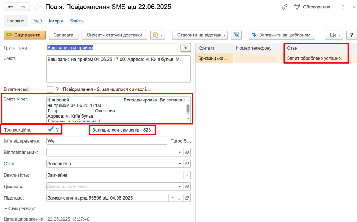Switch to the Історія tab
This screenshot has width=357, height=222.
pyautogui.click(x=56, y=21)
